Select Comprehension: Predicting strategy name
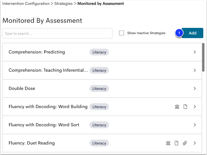The width and height of the screenshot is (207, 155). click(x=37, y=52)
